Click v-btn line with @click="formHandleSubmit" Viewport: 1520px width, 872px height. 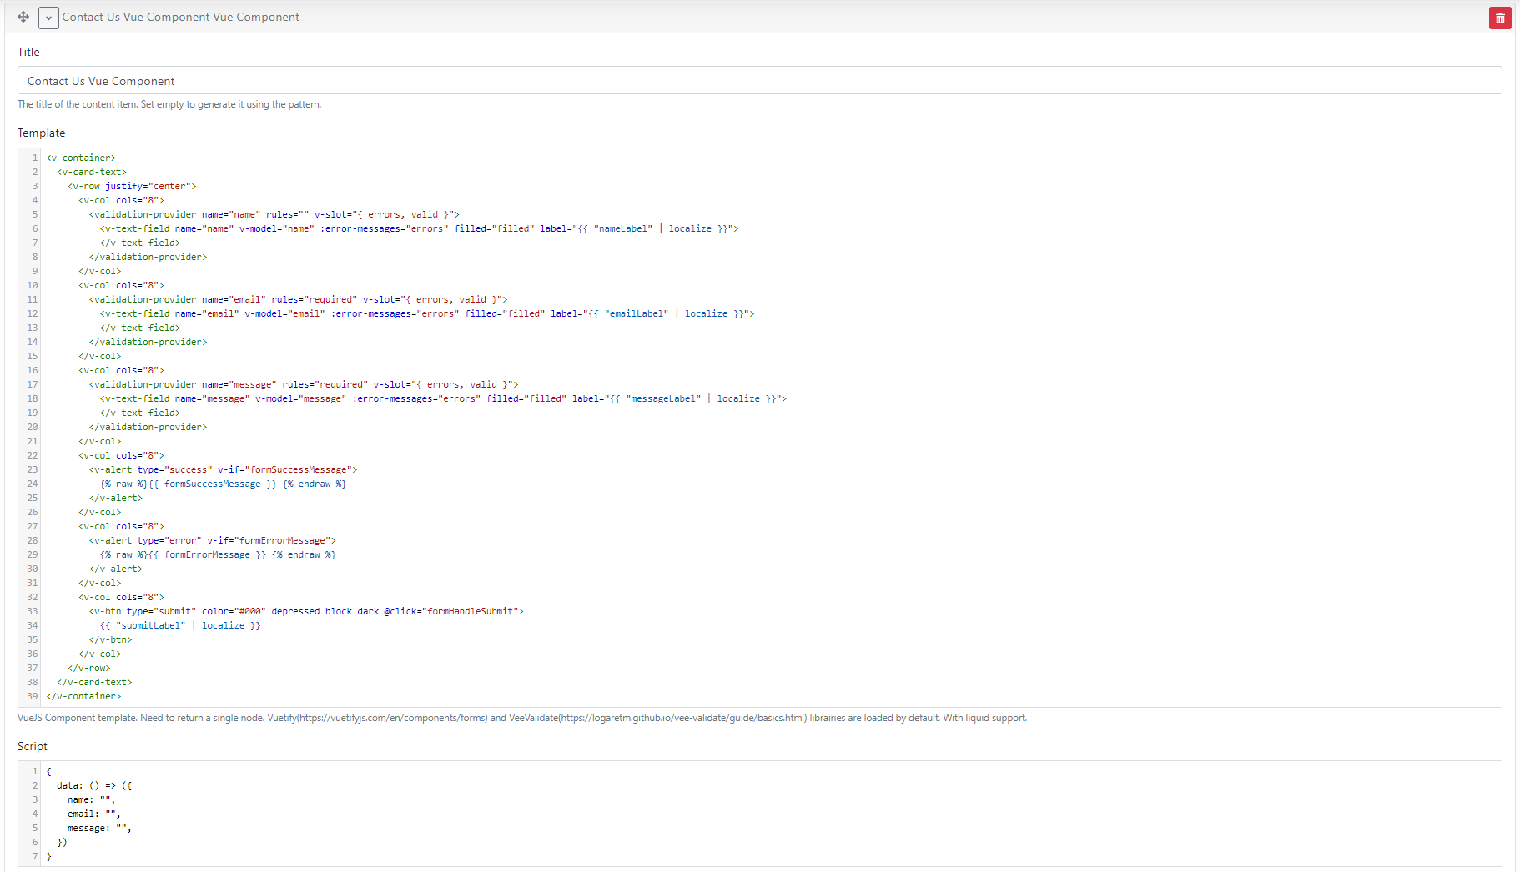click(307, 611)
